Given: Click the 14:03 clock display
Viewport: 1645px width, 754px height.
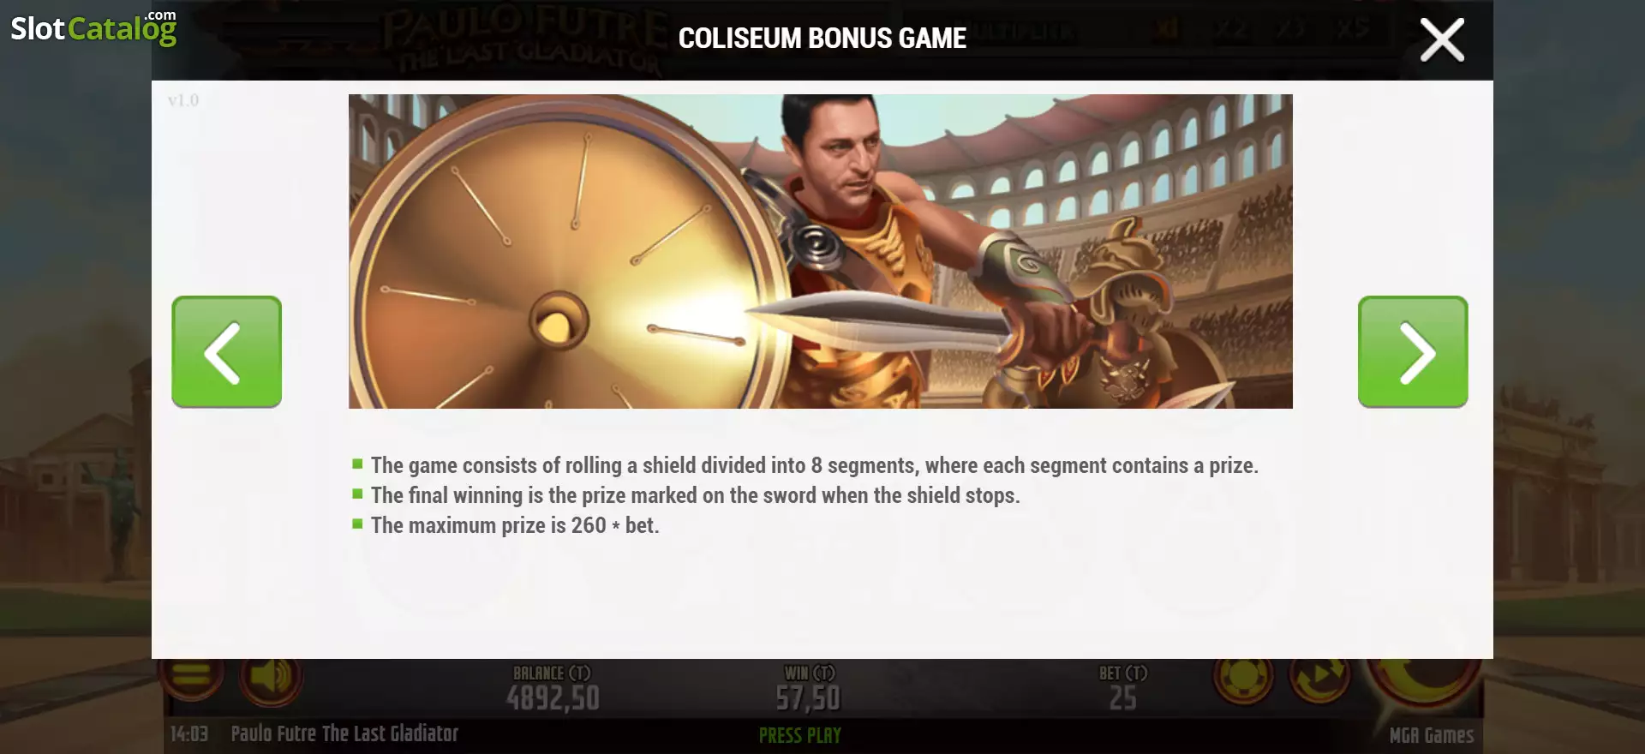Looking at the screenshot, I should (189, 733).
